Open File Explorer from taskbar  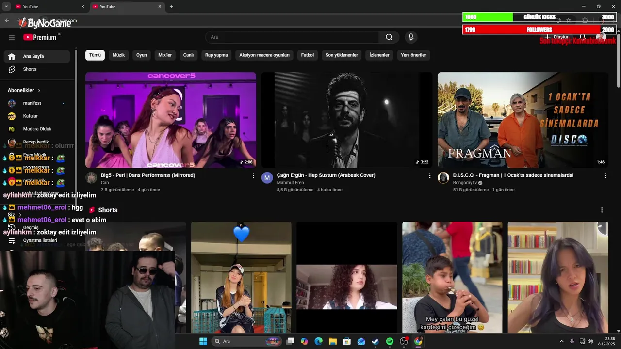click(x=333, y=341)
